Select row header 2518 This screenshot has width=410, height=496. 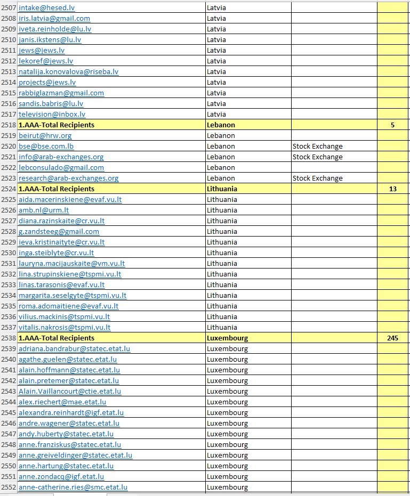[9, 125]
